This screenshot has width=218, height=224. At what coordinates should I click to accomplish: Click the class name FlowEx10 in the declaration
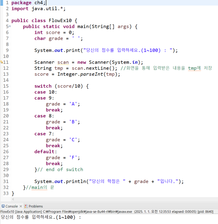click(60, 21)
